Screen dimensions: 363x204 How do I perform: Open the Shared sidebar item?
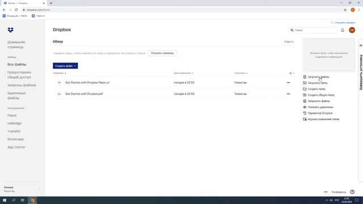click(19, 75)
